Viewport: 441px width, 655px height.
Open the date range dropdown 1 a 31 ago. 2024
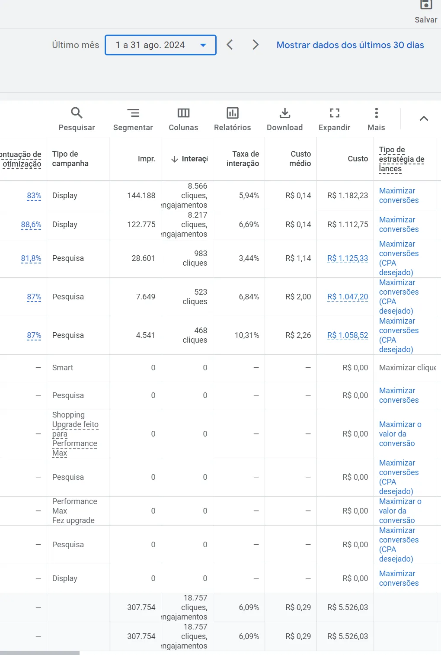(x=160, y=45)
